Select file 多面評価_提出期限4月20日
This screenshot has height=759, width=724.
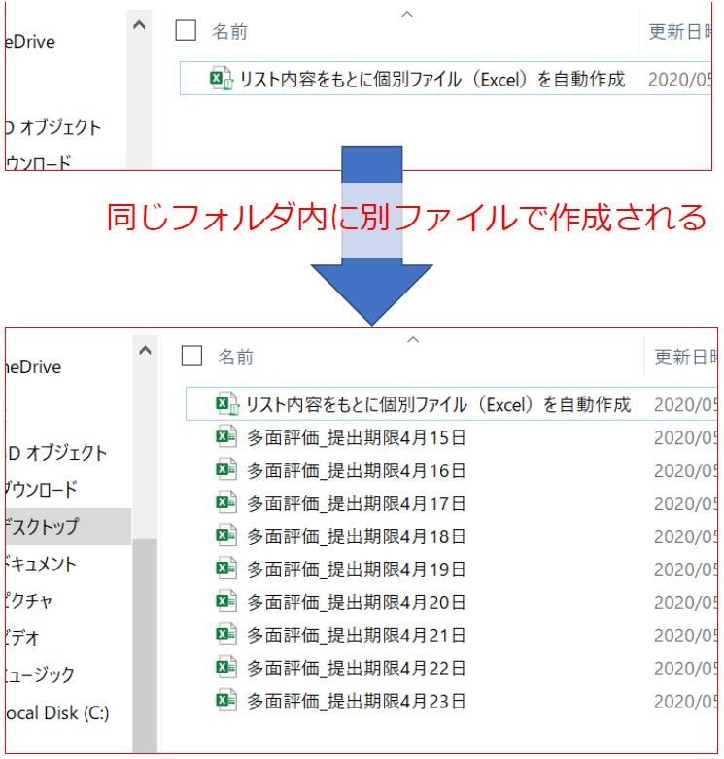pyautogui.click(x=357, y=603)
